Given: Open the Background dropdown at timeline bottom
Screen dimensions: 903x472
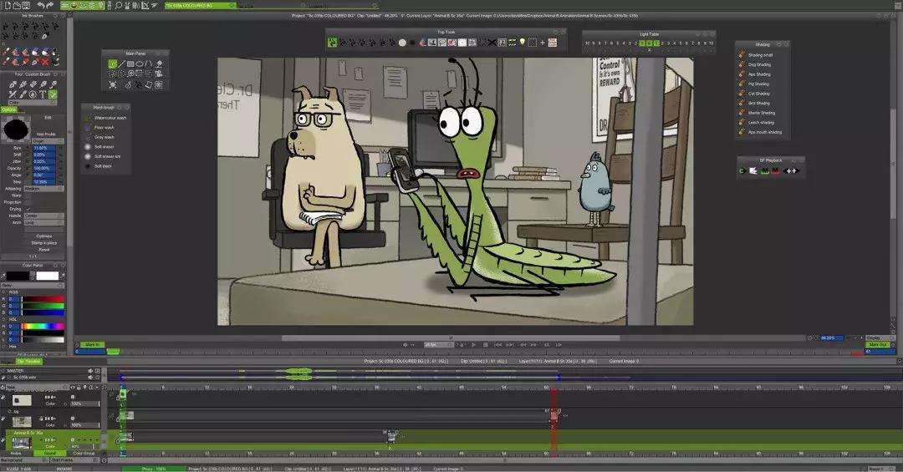Looking at the screenshot, I should point(23,460).
